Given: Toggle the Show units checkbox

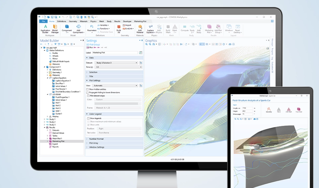Looking at the screenshot, I should 88,124.
